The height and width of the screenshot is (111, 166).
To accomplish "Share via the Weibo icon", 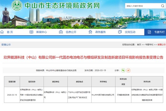I will tap(128, 70).
